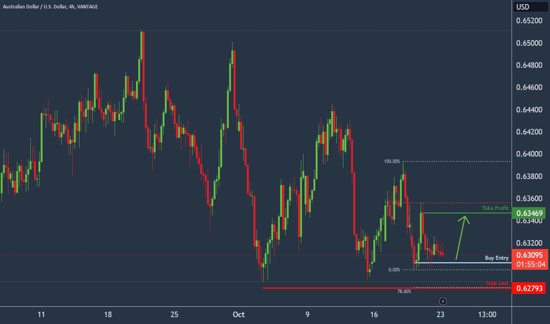Click the 'Oct' date label on time axis

click(238, 315)
